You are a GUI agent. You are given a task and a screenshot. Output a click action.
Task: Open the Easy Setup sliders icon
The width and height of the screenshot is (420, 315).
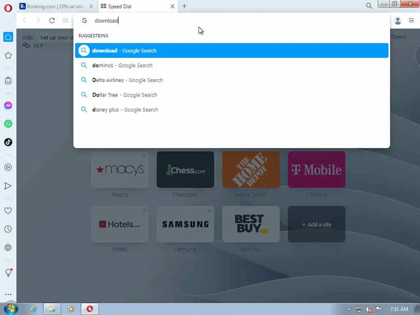pyautogui.click(x=411, y=21)
